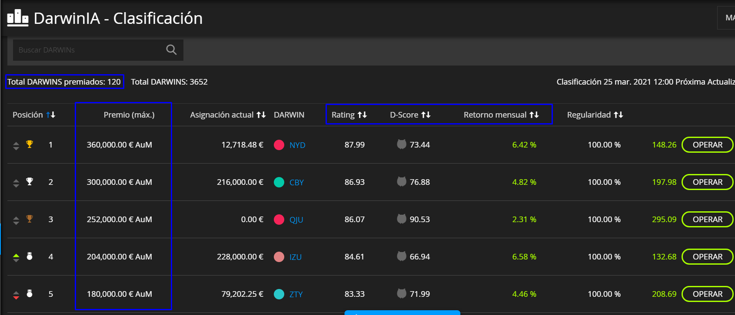Click the silver trophy icon in row 2
Viewport: 735px width, 315px height.
point(30,182)
